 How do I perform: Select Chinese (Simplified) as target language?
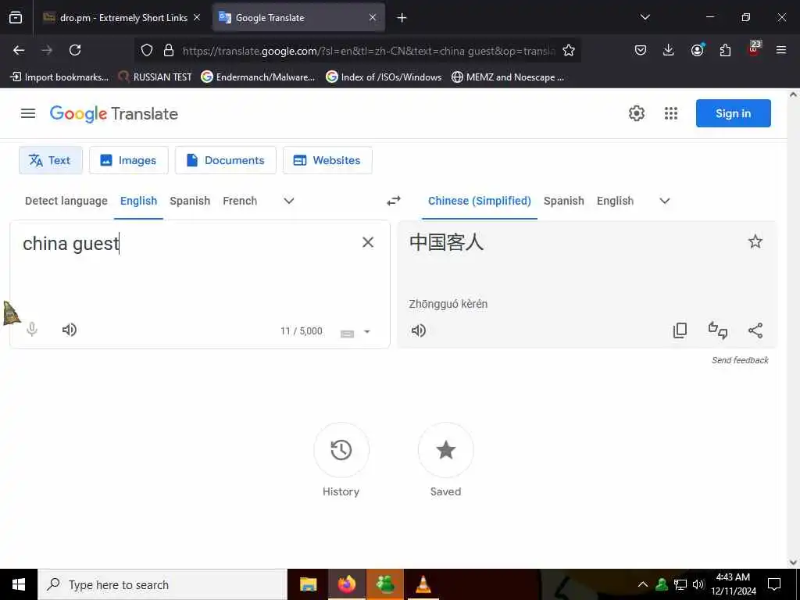click(x=479, y=201)
